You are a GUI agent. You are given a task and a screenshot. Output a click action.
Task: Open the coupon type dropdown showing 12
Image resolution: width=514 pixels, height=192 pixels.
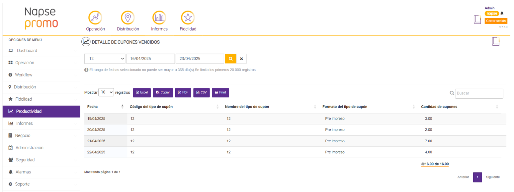pos(105,59)
